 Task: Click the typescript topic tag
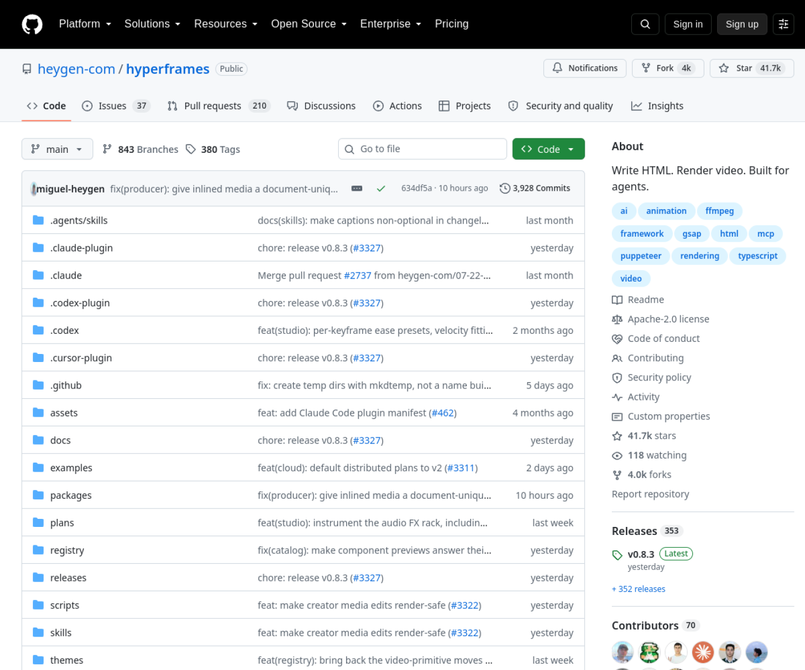point(758,256)
